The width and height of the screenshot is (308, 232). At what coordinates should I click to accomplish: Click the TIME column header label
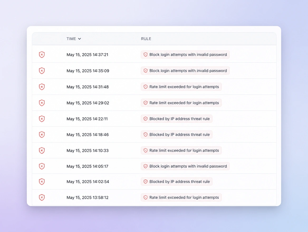(71, 39)
